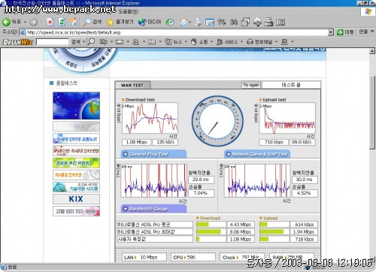
Task: Click the IE page icon in the address bar
Action: [x=23, y=32]
